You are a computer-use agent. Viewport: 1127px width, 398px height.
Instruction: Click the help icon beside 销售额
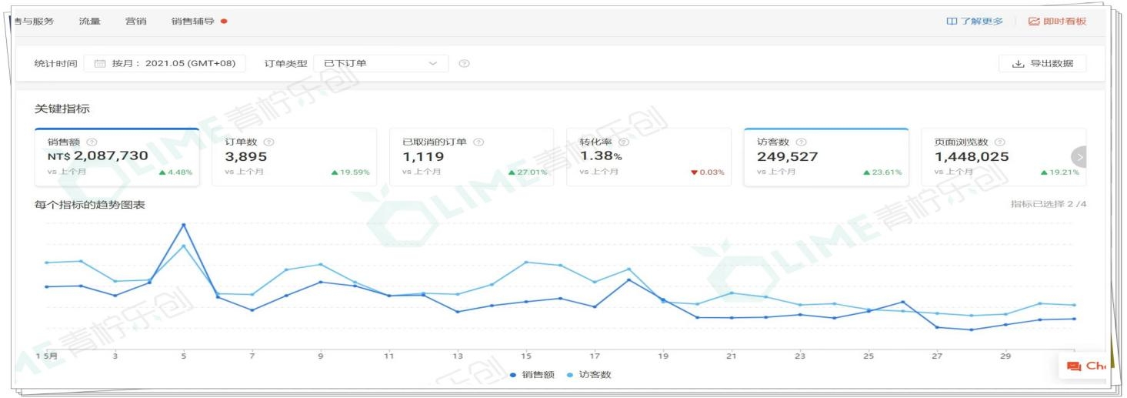92,142
